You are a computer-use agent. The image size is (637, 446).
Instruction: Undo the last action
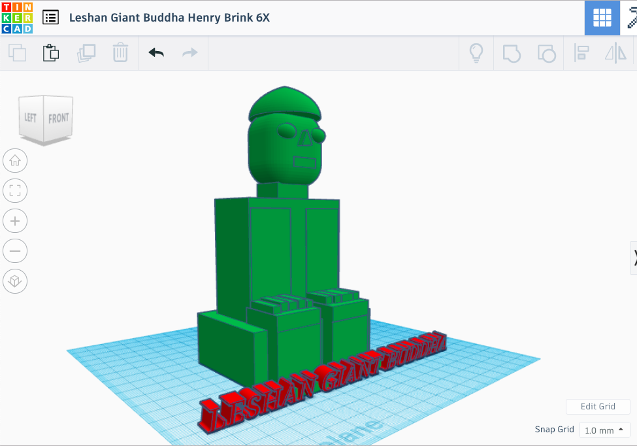point(156,53)
